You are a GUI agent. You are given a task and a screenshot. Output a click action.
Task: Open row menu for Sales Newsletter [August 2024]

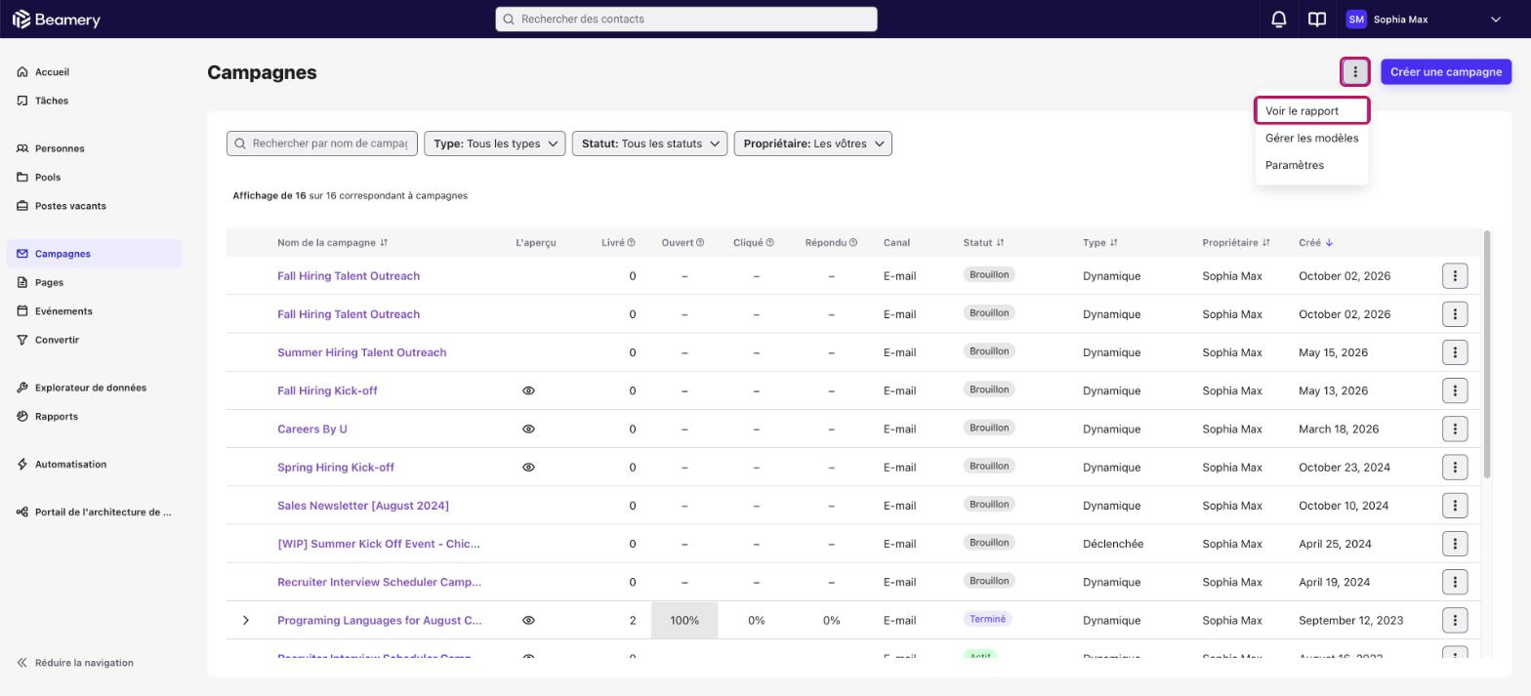click(1455, 506)
